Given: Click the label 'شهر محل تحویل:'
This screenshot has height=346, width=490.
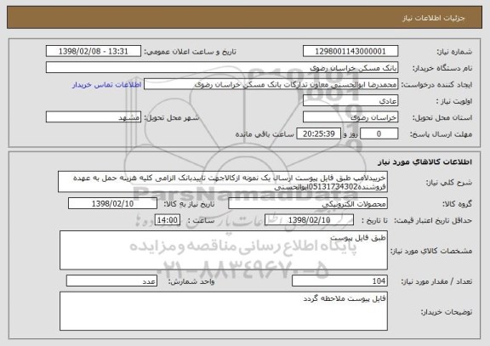Looking at the screenshot, I should 172,117.
